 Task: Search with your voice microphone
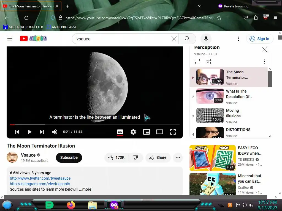(x=206, y=39)
